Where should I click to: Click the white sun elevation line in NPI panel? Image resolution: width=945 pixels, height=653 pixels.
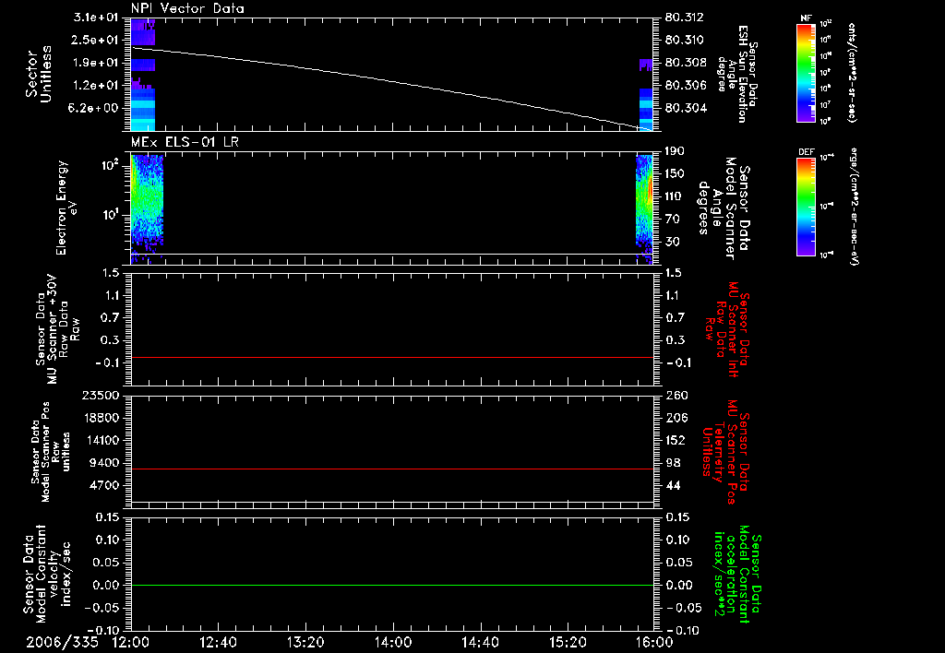coord(391,83)
